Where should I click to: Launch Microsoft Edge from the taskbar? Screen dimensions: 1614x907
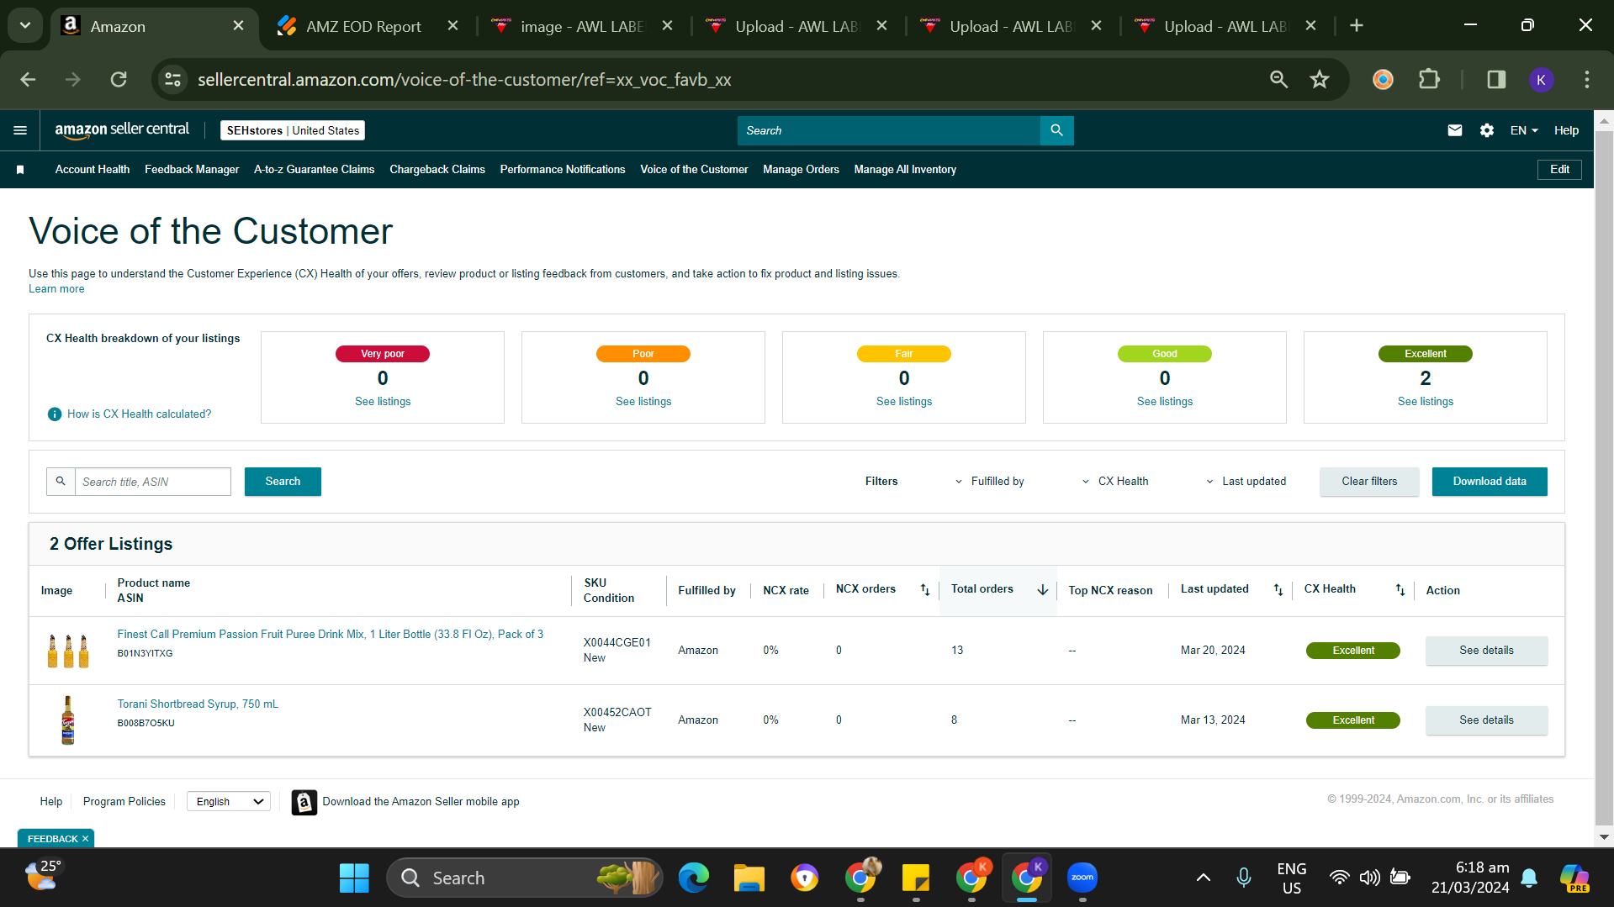[x=694, y=878]
